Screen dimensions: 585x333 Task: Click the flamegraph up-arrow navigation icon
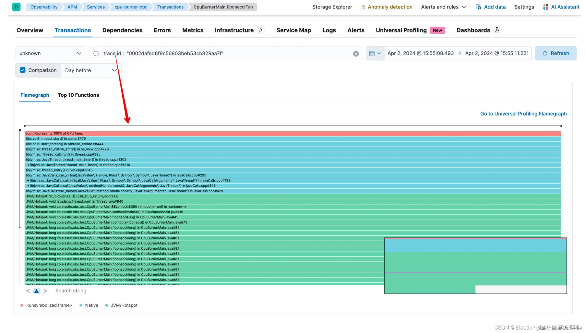tap(37, 291)
